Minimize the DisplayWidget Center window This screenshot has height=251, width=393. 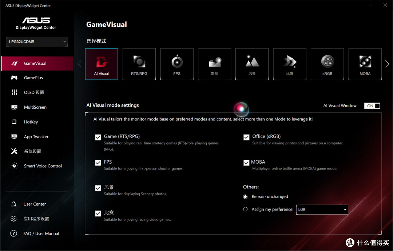tap(371, 5)
